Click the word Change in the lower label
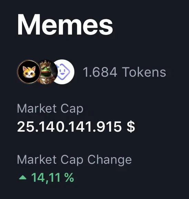 click(x=109, y=160)
